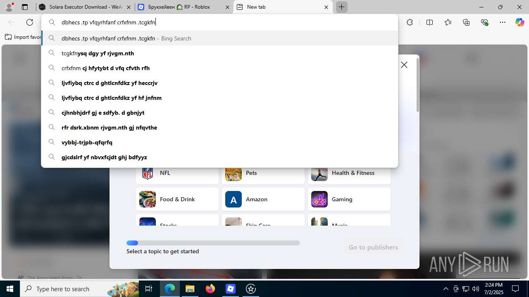Choose the Food & Drink topic card
This screenshot has width=529, height=297.
click(x=177, y=199)
